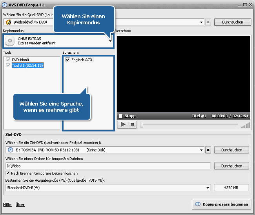Click the temporary folder field D:\Video

(x=108, y=166)
